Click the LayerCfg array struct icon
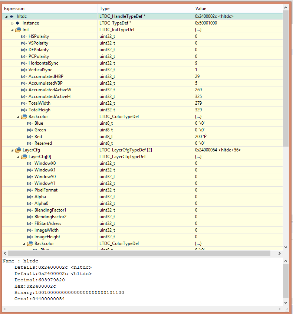 18,150
